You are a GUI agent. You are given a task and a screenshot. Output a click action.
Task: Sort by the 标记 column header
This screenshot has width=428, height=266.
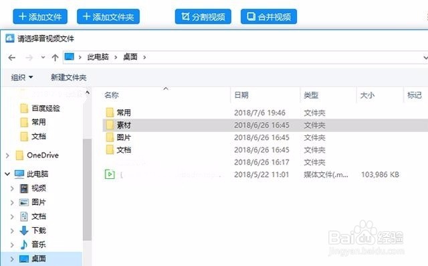pos(415,95)
